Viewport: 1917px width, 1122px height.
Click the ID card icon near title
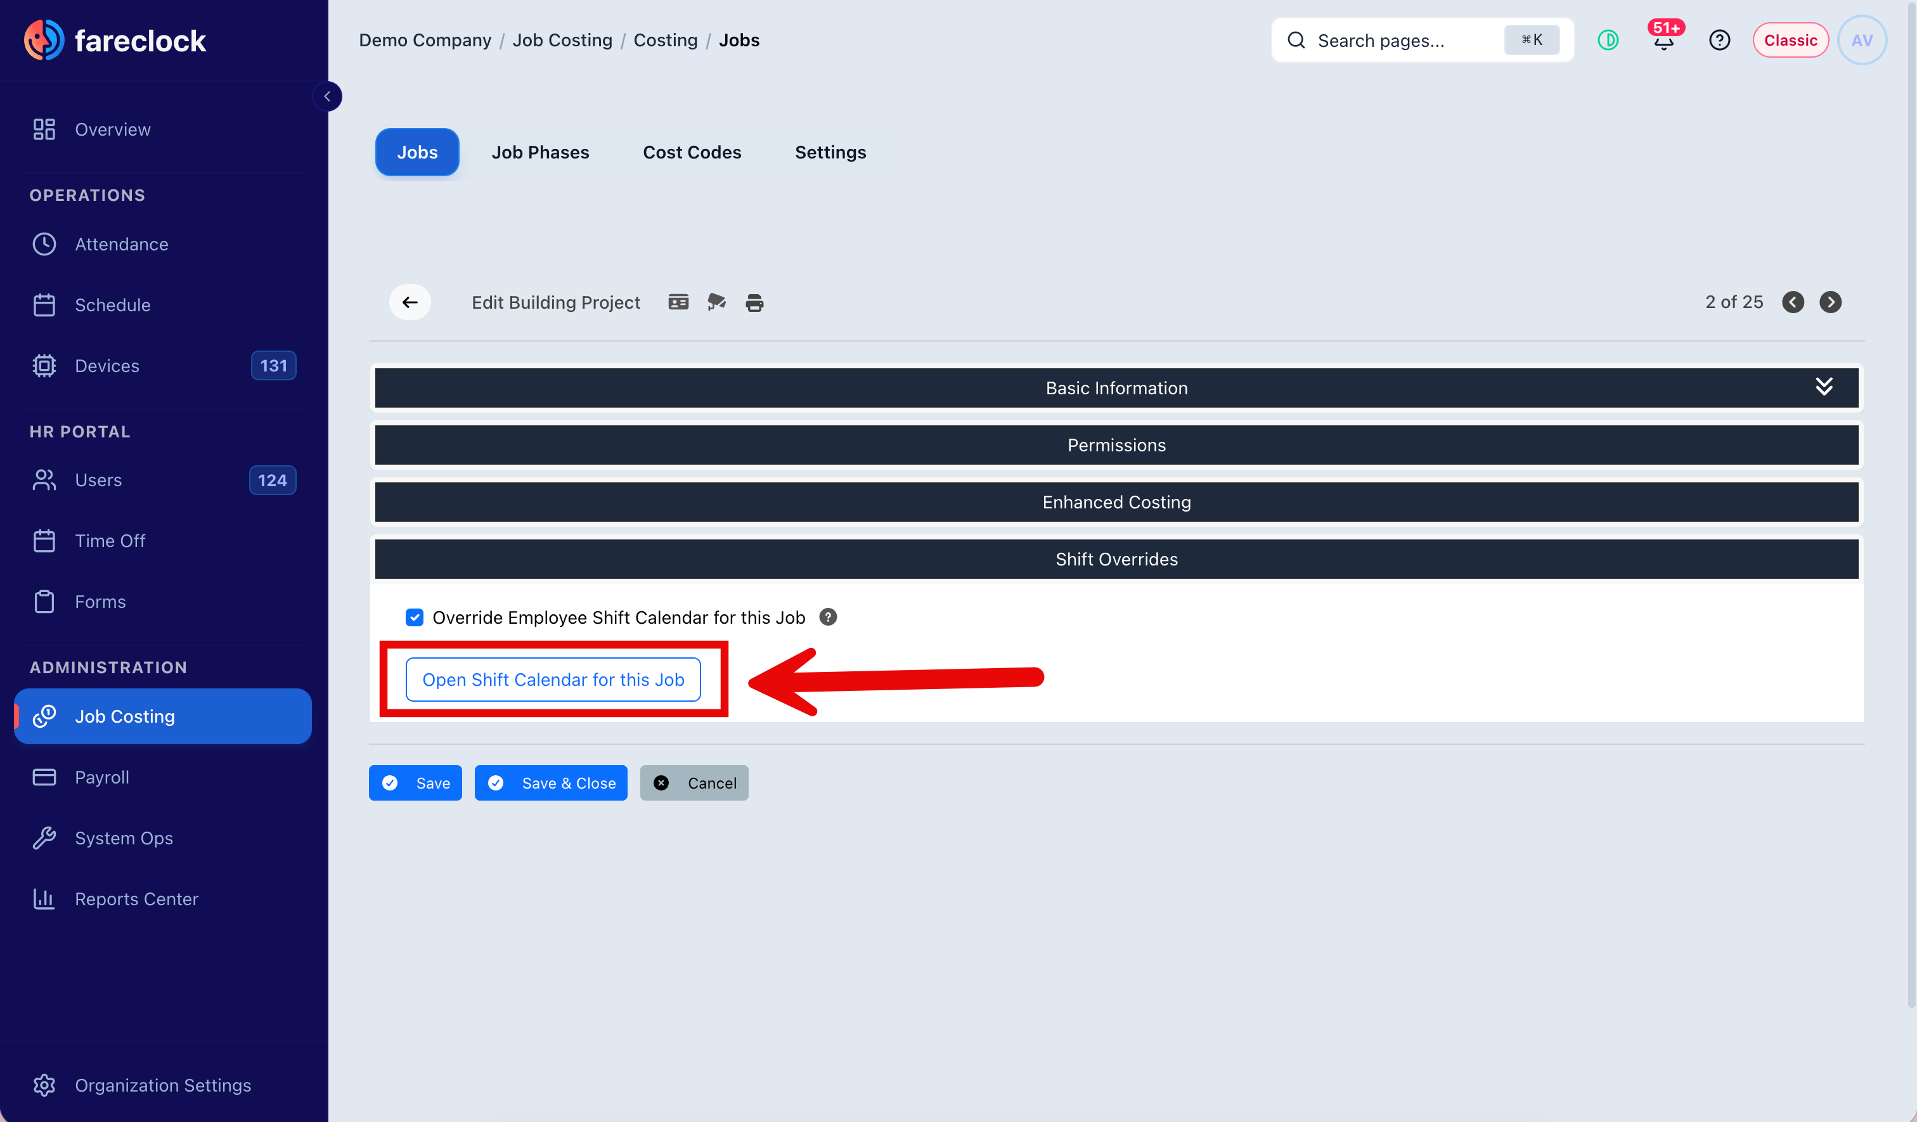pos(678,302)
